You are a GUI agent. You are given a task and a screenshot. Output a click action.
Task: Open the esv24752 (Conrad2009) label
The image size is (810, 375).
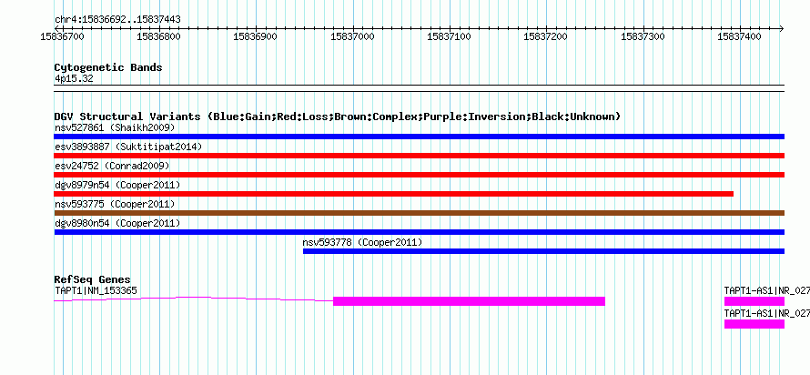[x=112, y=166]
